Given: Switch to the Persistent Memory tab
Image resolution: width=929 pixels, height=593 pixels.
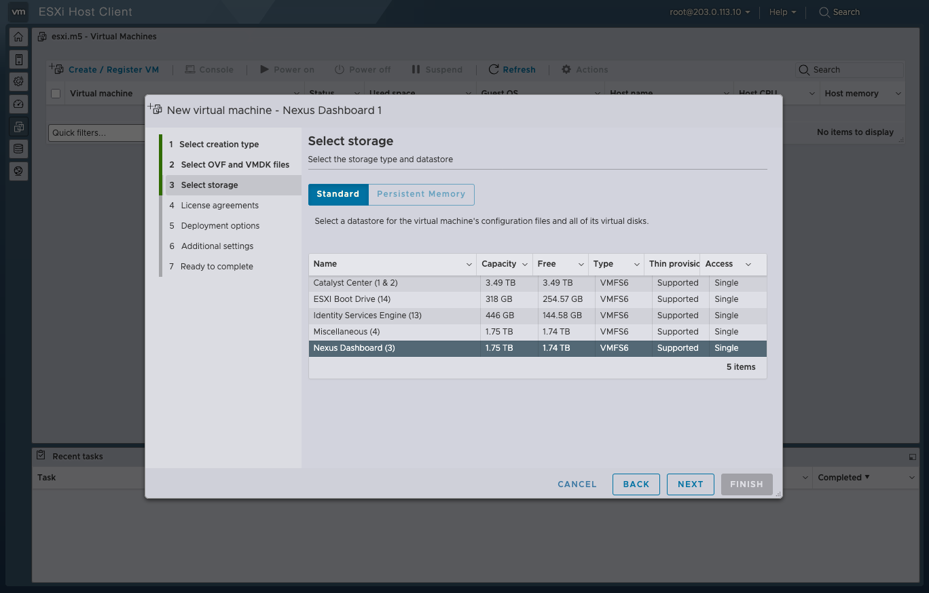Looking at the screenshot, I should click(421, 194).
